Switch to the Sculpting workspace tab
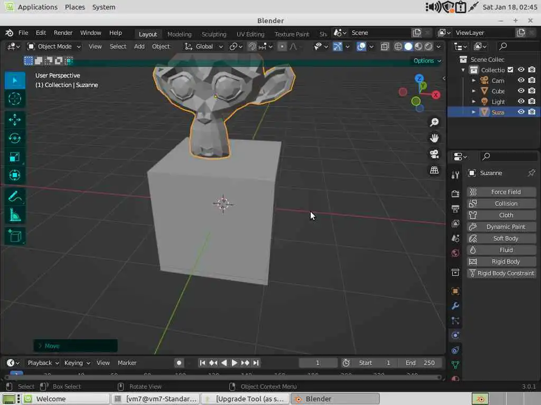541x405 pixels. tap(214, 34)
